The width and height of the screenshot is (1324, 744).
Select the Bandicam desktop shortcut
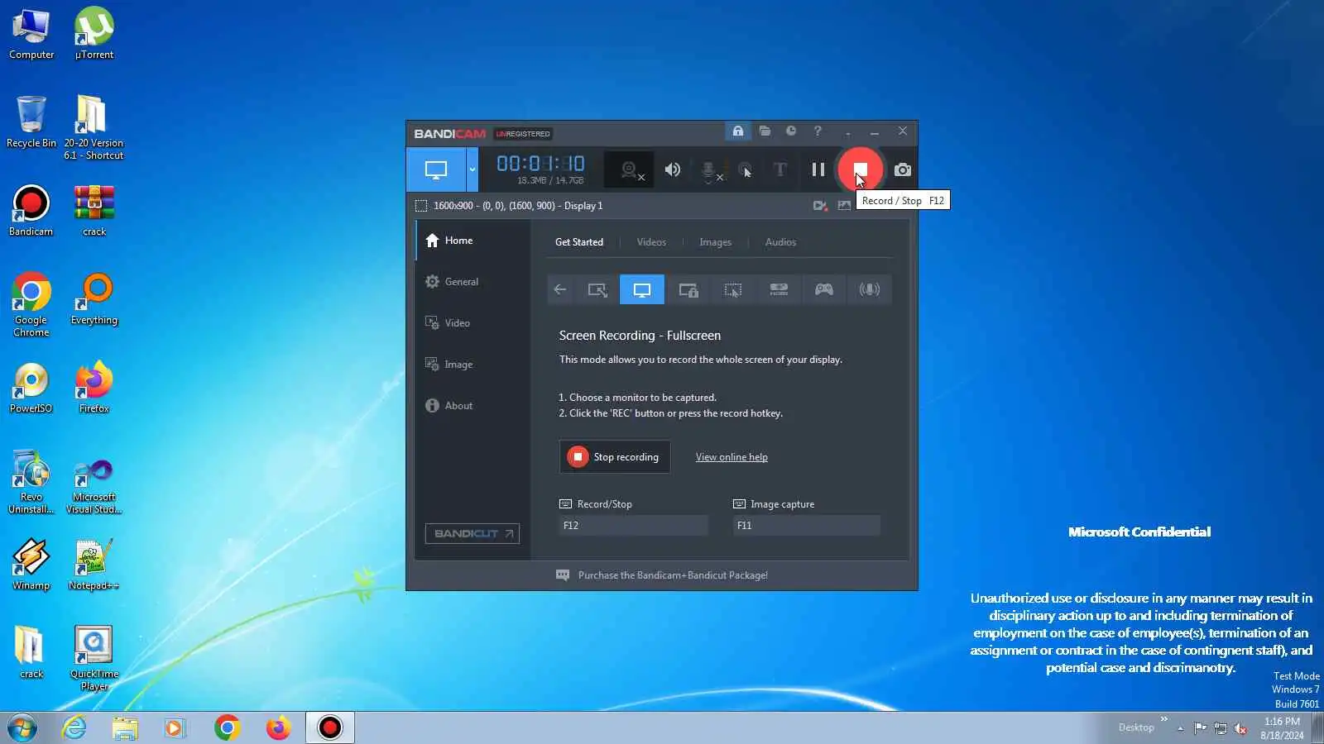click(31, 211)
